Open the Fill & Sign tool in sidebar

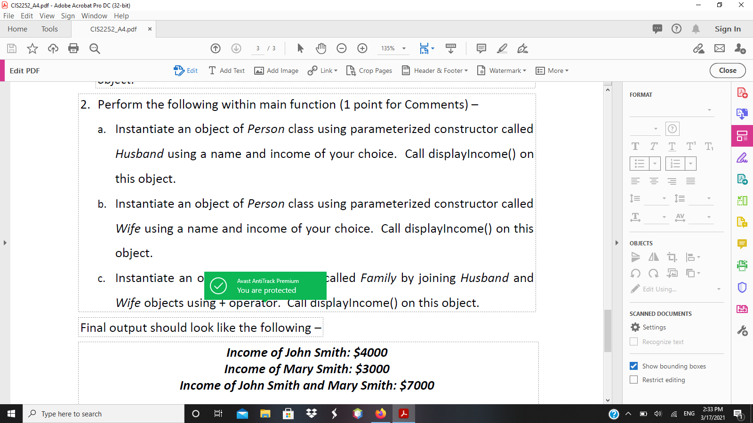tap(742, 158)
